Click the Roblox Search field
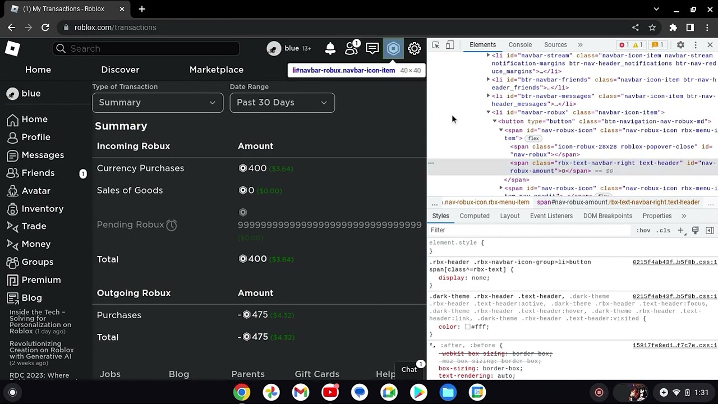 click(x=146, y=49)
